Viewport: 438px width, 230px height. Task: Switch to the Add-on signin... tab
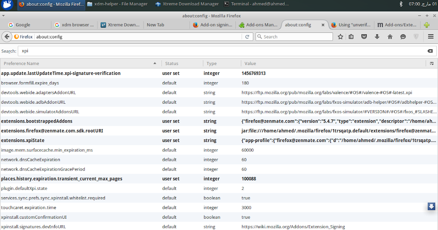coord(212,25)
